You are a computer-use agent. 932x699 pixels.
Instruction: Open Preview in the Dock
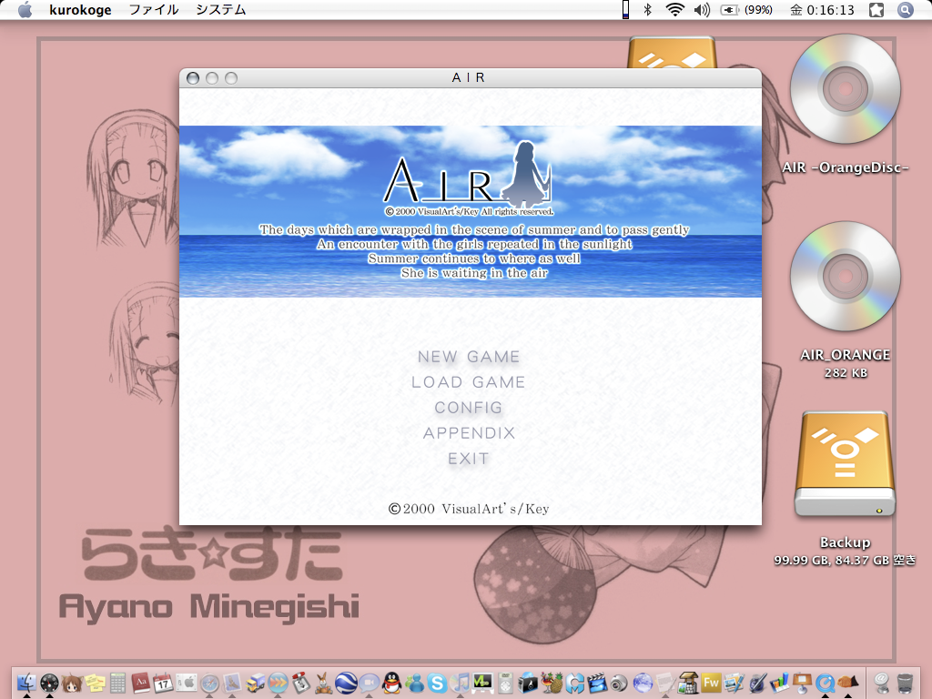(x=734, y=683)
